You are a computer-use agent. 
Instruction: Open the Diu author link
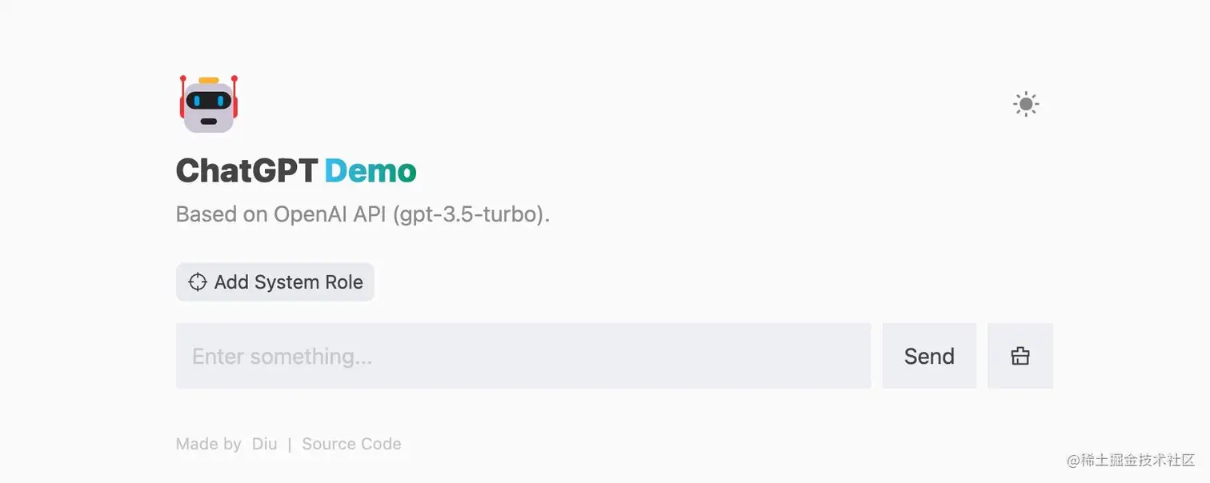tap(264, 444)
